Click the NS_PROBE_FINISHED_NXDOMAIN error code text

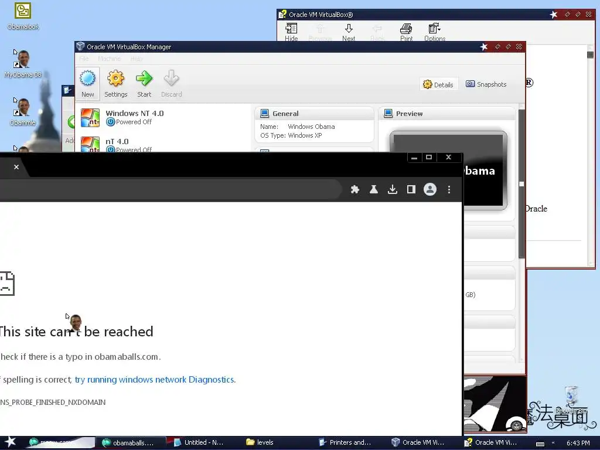tap(53, 402)
